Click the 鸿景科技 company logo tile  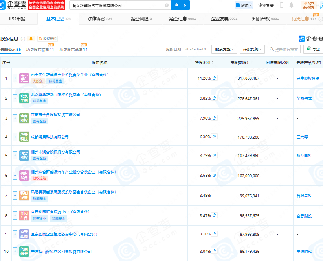pos(24,137)
